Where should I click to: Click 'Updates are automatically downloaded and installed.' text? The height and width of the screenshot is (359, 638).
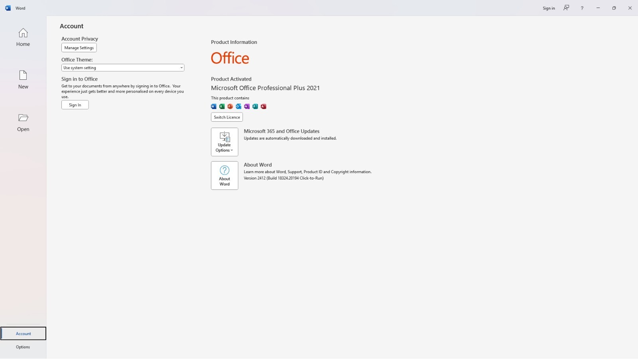click(290, 138)
